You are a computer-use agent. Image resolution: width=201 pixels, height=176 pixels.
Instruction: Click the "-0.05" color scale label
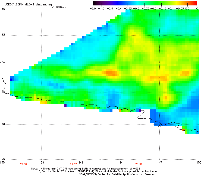[x=180, y=9]
